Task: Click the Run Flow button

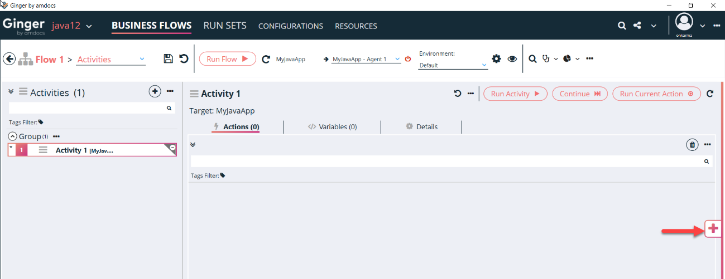Action: [228, 59]
